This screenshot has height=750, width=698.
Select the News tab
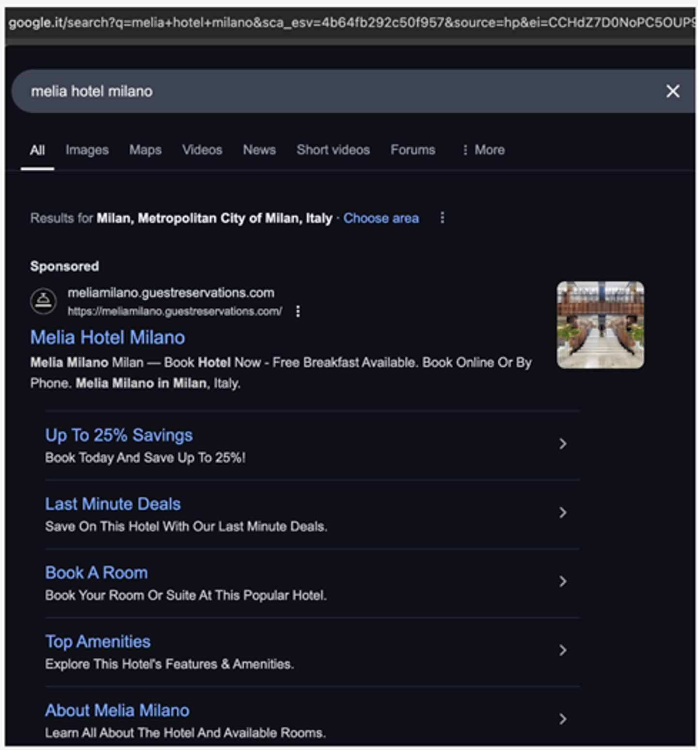coord(259,150)
